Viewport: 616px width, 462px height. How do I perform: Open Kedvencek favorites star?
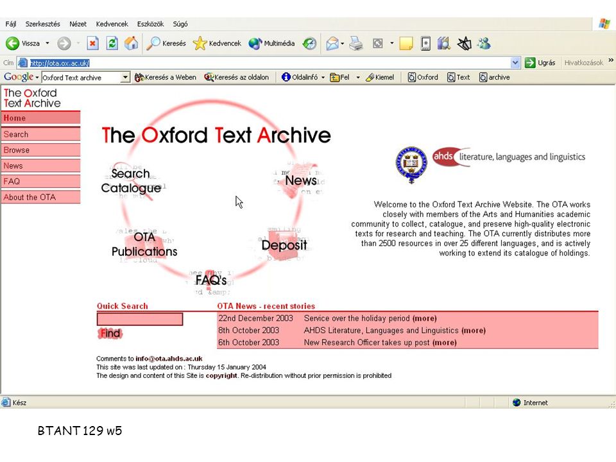coord(217,43)
